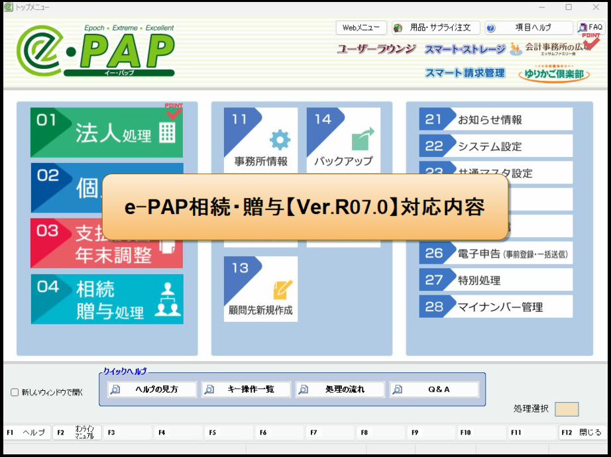611x457 pixels.
Task: Click magnifier icon on キー操作一覧
Action: (x=209, y=389)
